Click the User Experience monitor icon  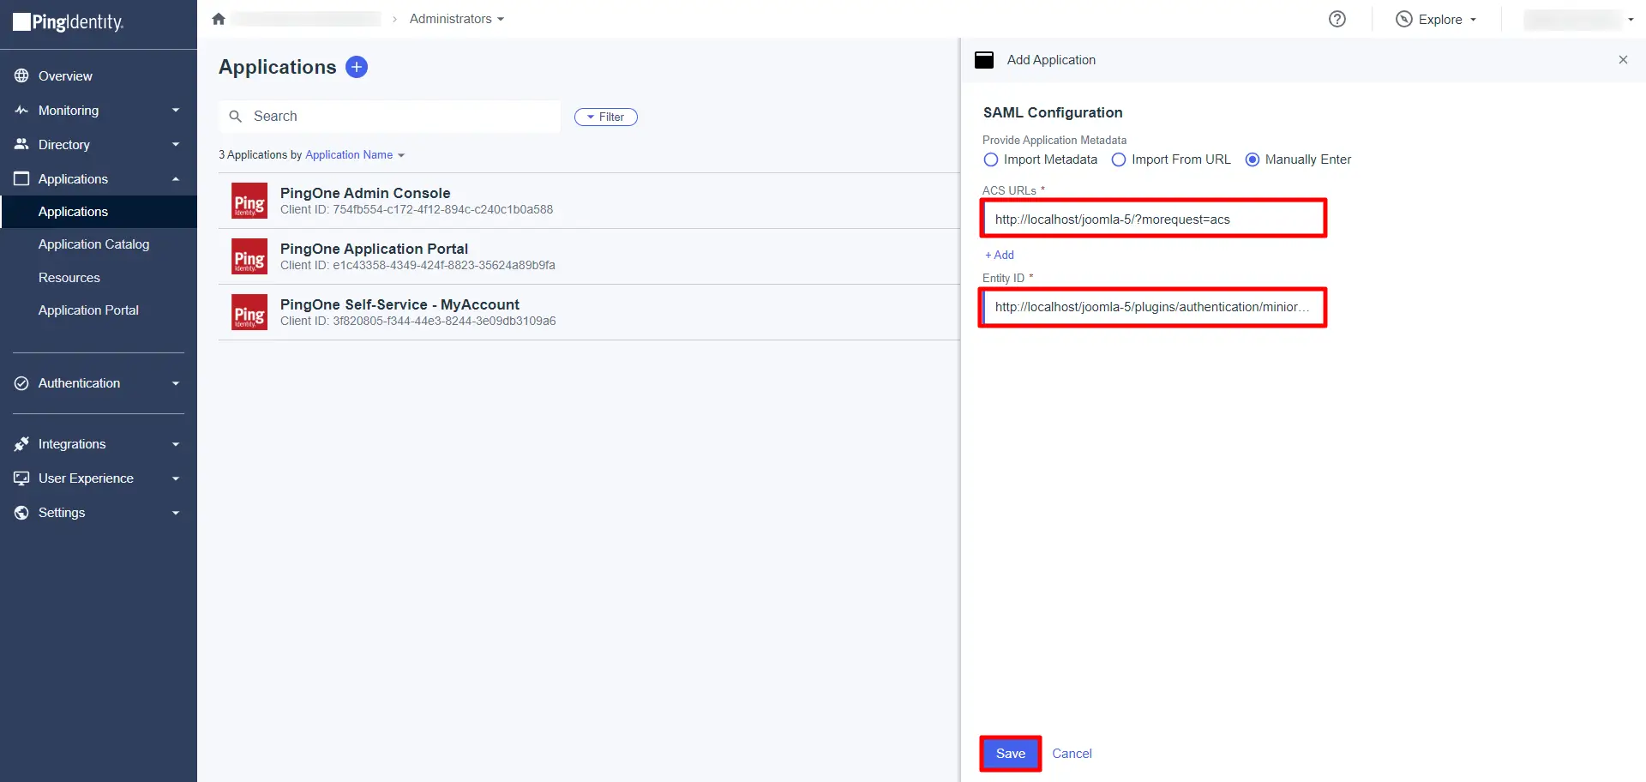21,478
